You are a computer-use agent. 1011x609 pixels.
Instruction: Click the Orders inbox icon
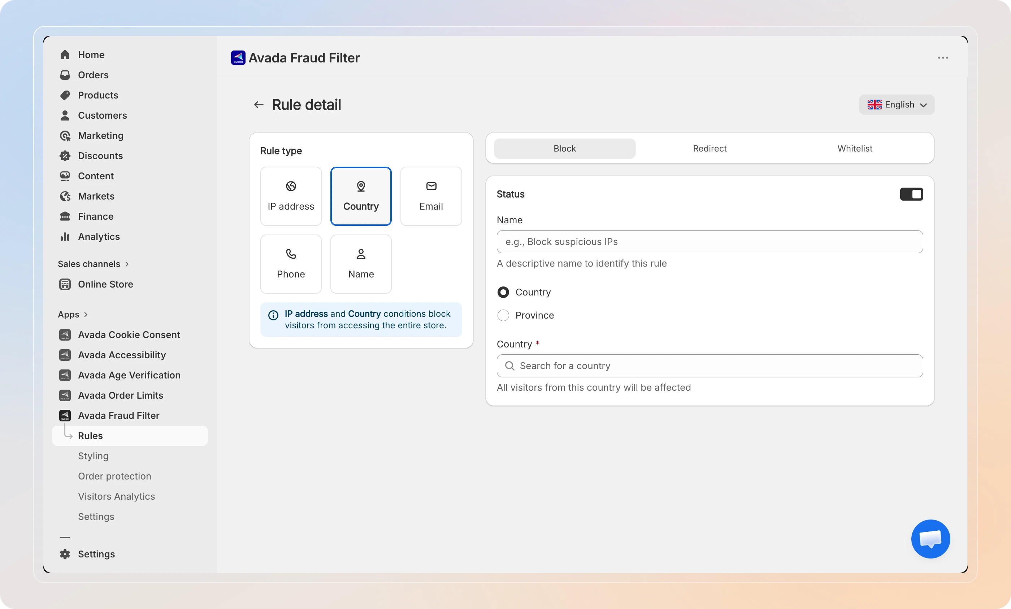tap(65, 75)
